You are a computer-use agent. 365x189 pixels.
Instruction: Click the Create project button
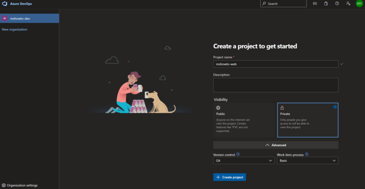coord(229,177)
